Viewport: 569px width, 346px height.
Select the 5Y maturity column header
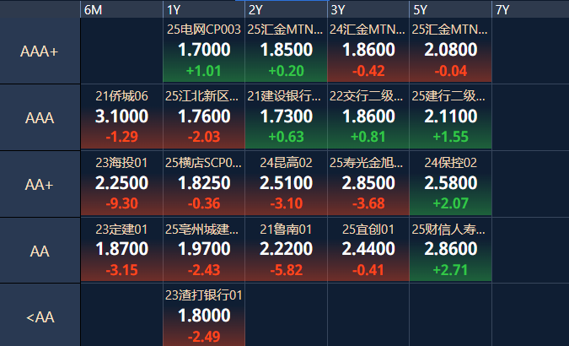pyautogui.click(x=450, y=9)
